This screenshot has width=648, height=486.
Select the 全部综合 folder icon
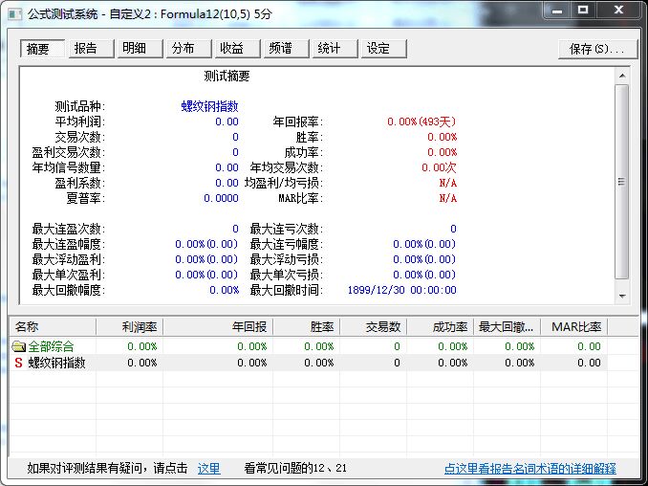coord(18,346)
